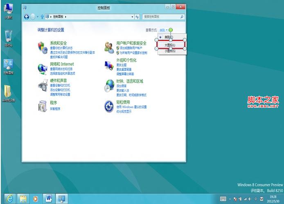Open File Explorer from taskbar

23,199
